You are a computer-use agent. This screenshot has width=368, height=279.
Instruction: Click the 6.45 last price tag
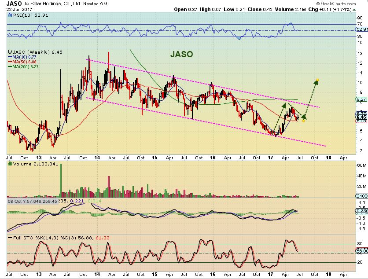click(x=361, y=117)
